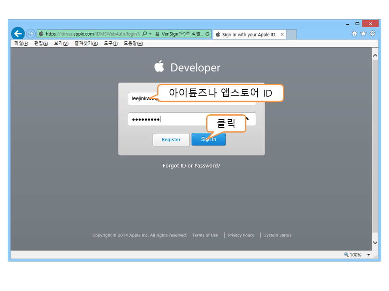Open the Privacy Policy footer link
This screenshot has width=389, height=291.
point(241,235)
